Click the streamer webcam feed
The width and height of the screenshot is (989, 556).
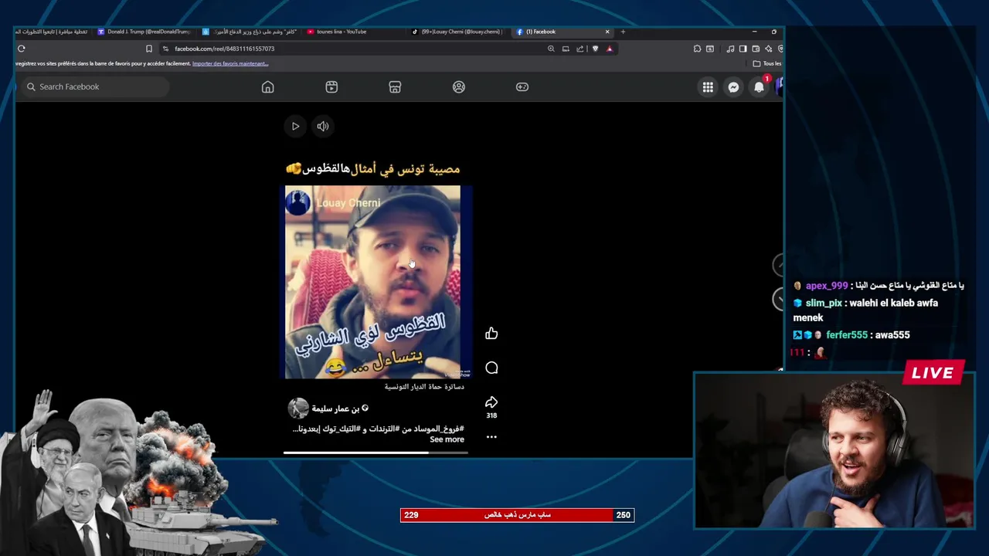tap(834, 451)
